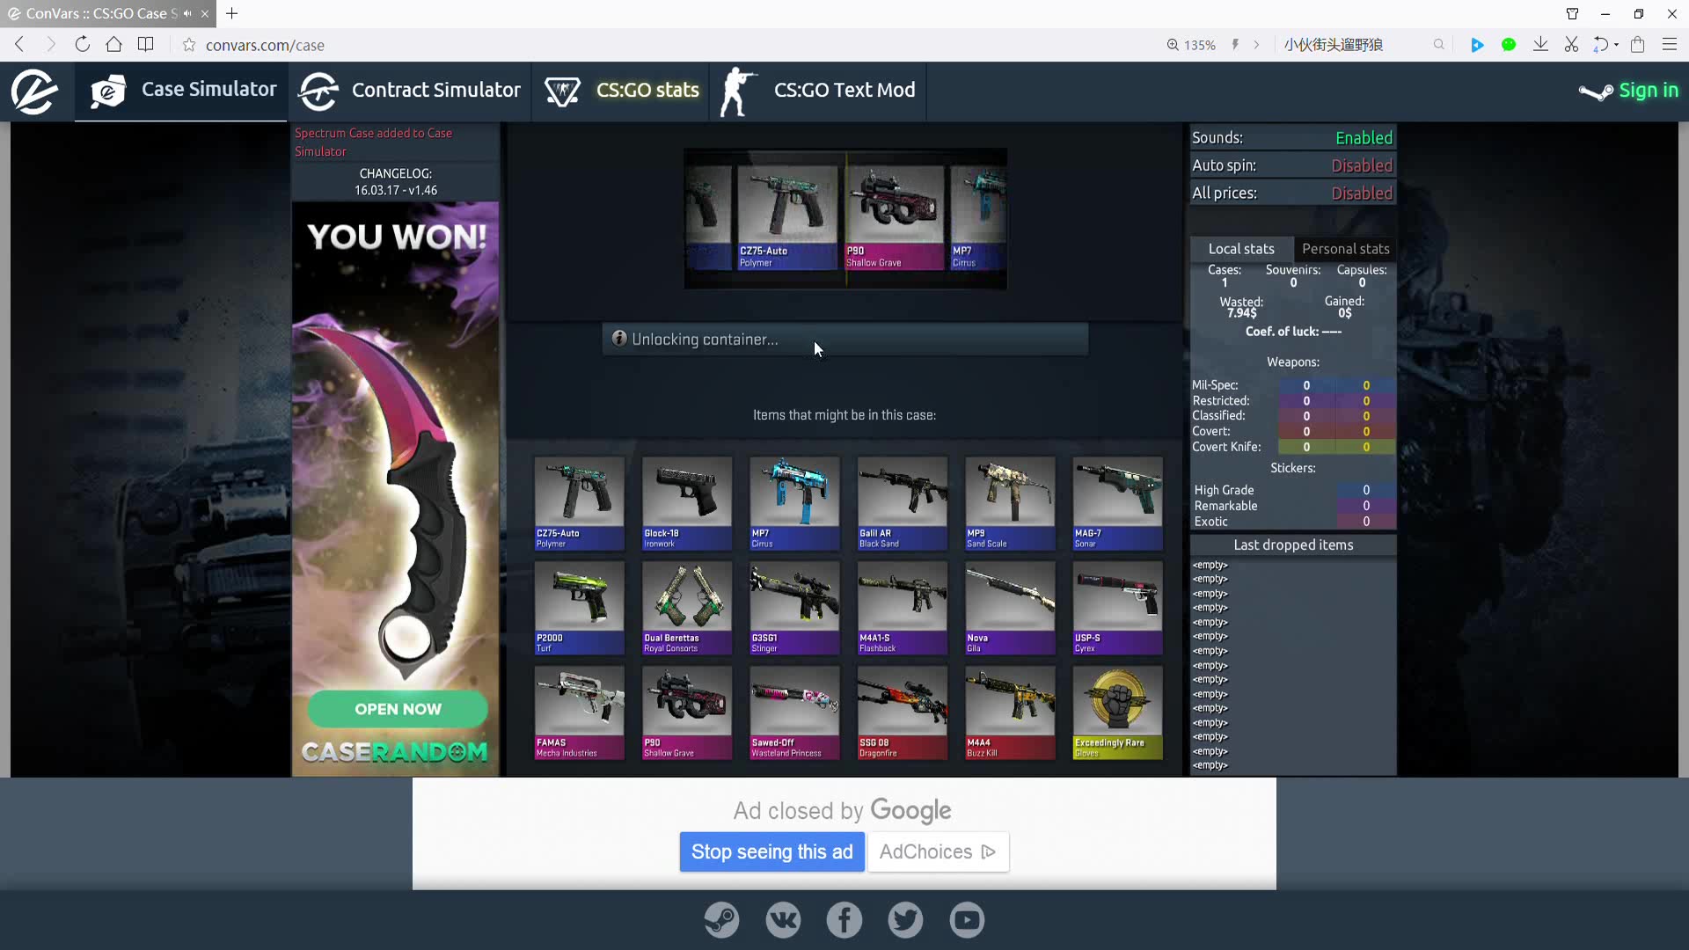The image size is (1689, 950).
Task: Click Stop seeing this ad button
Action: pos(771,852)
